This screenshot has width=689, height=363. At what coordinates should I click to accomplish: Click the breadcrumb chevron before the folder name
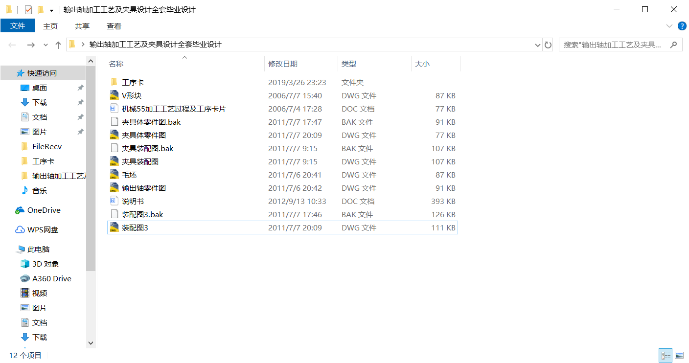pos(83,45)
